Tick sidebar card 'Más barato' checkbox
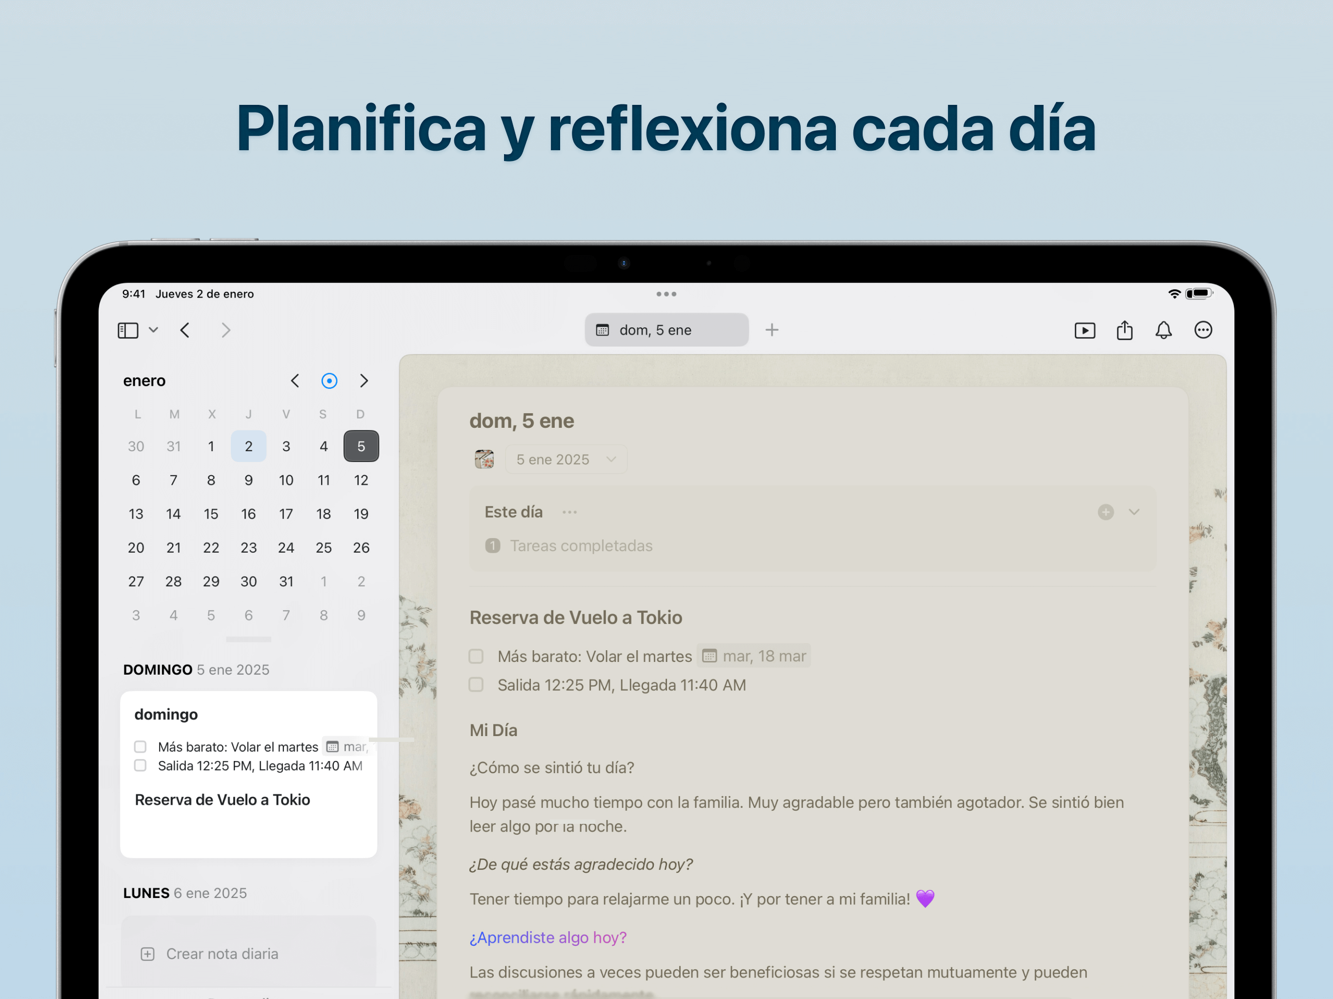Image resolution: width=1333 pixels, height=999 pixels. tap(141, 746)
